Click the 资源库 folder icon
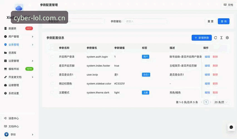This screenshot has height=139, width=237. (6, 53)
